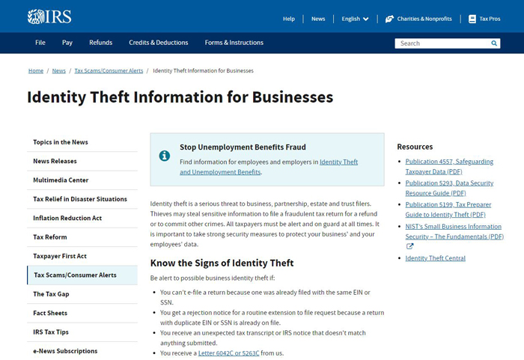Expand the English language dropdown
Image resolution: width=524 pixels, height=360 pixels.
355,19
